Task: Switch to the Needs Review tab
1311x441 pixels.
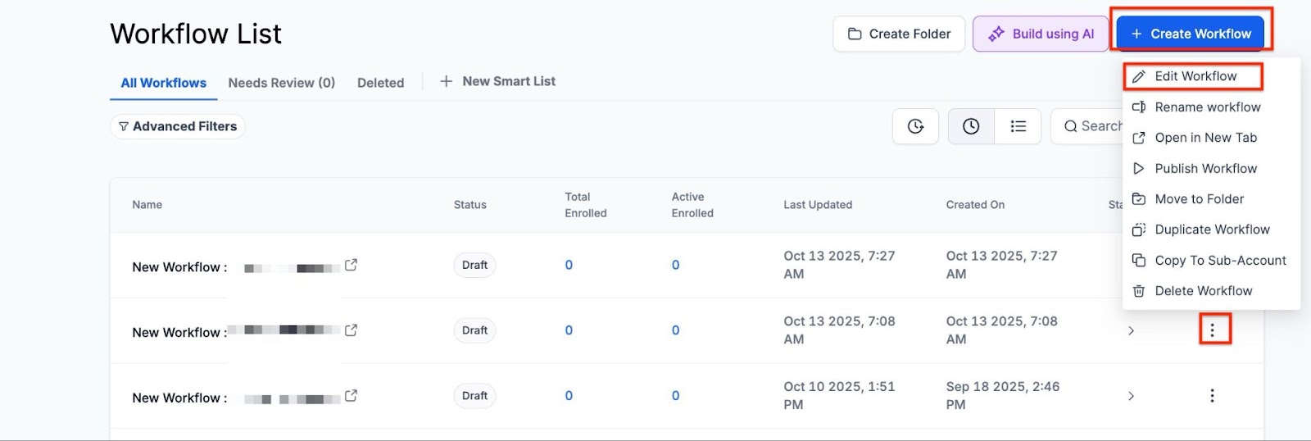Action: (x=281, y=83)
